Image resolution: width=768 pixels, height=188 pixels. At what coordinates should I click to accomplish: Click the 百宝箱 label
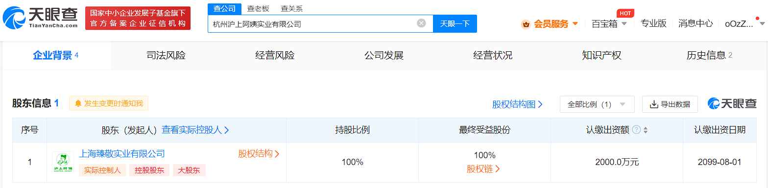coord(604,23)
